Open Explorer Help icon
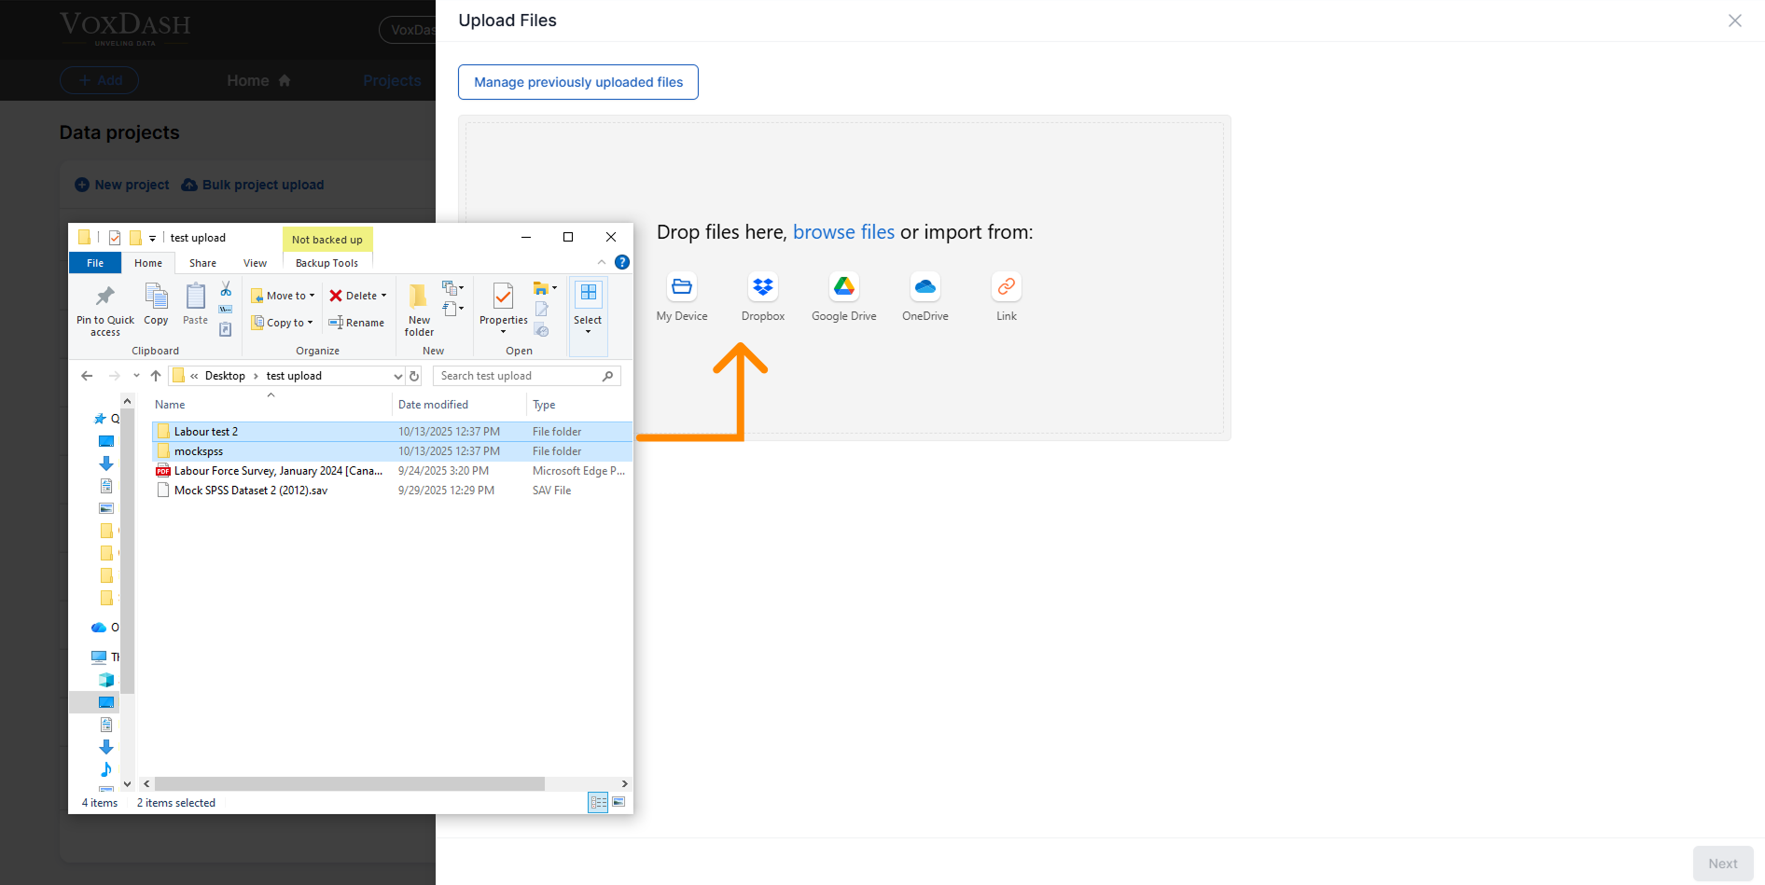The width and height of the screenshot is (1765, 885). (x=622, y=262)
